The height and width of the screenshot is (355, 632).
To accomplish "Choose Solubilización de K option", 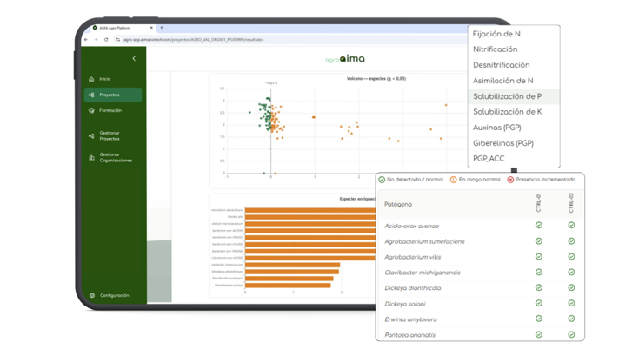I will coord(514,112).
